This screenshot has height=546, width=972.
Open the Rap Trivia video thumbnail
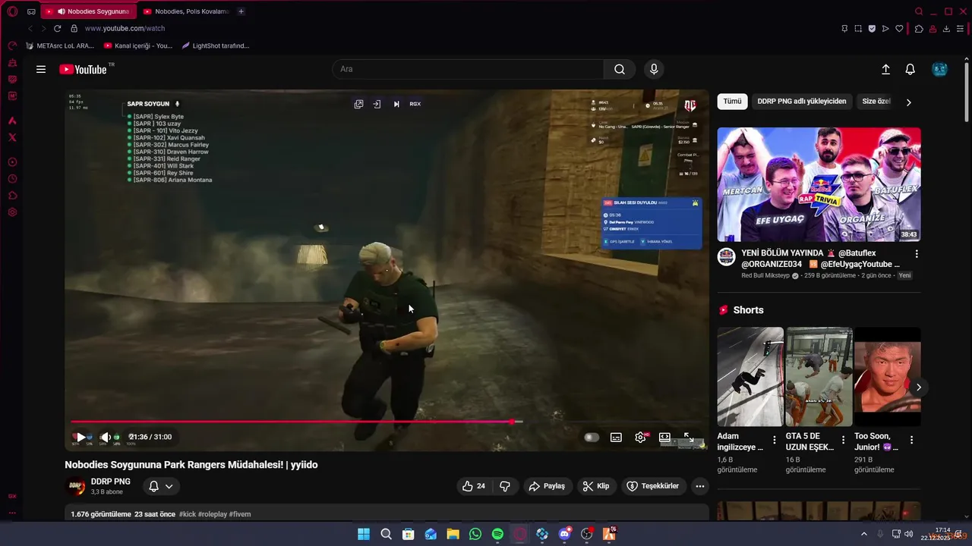tap(819, 184)
